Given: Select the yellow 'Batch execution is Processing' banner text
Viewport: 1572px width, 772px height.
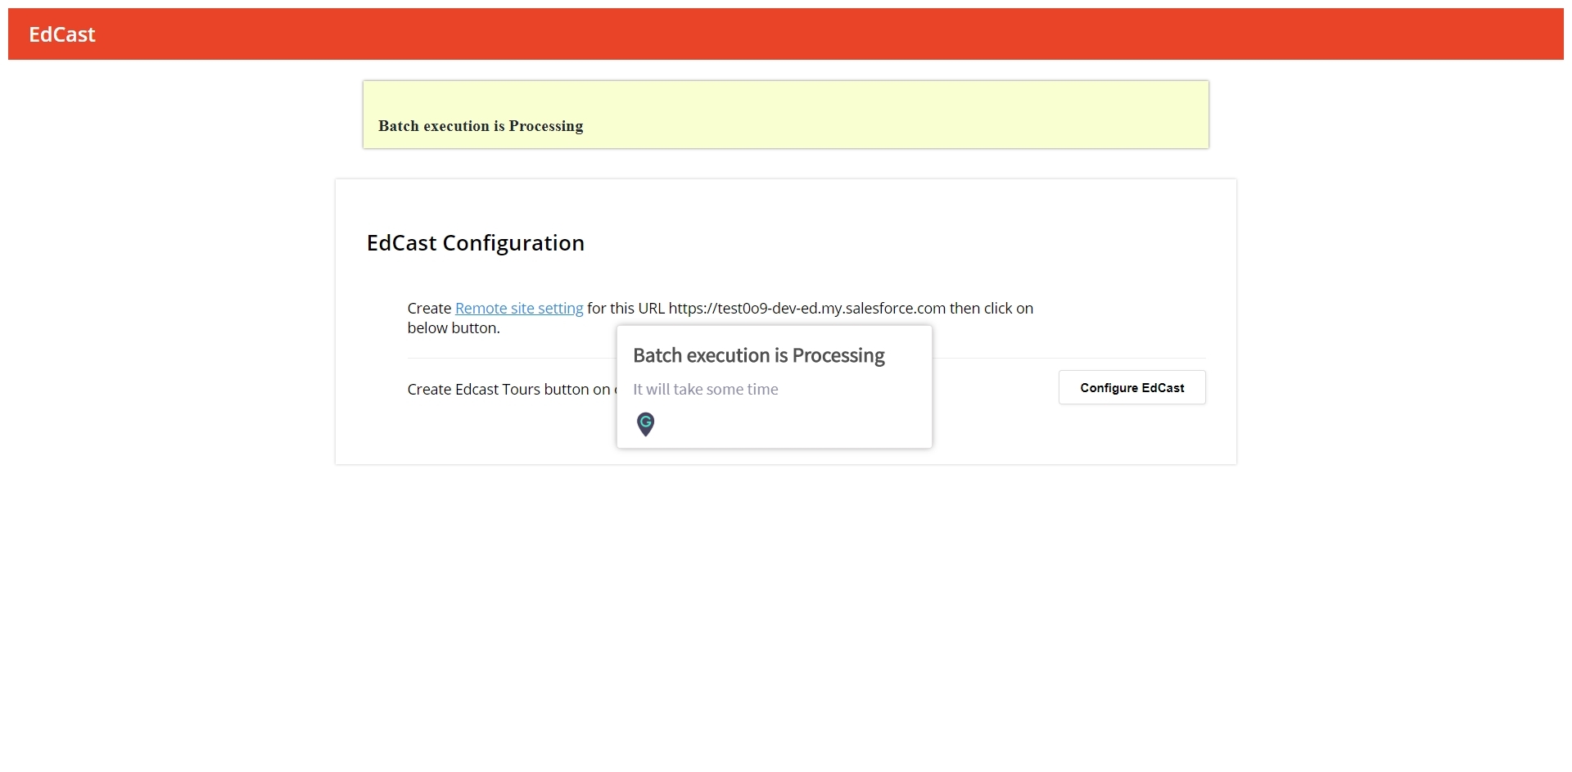Looking at the screenshot, I should click(481, 126).
